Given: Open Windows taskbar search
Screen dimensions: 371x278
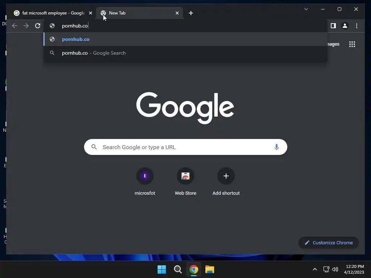Looking at the screenshot, I should pyautogui.click(x=178, y=269).
